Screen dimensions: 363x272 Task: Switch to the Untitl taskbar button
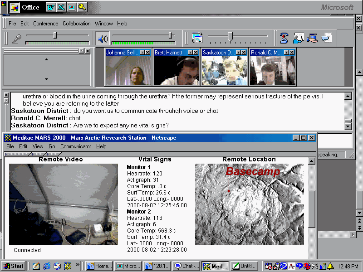click(244, 266)
